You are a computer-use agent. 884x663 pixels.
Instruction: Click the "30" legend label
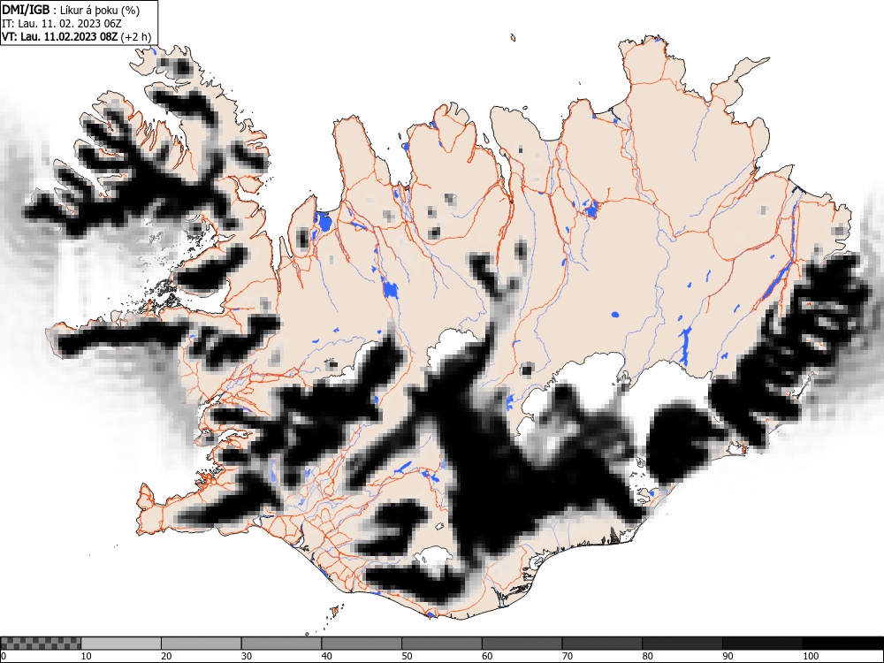tap(247, 656)
